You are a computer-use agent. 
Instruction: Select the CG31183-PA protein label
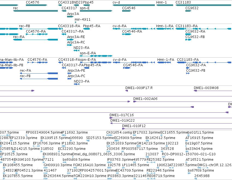(188, 60)
